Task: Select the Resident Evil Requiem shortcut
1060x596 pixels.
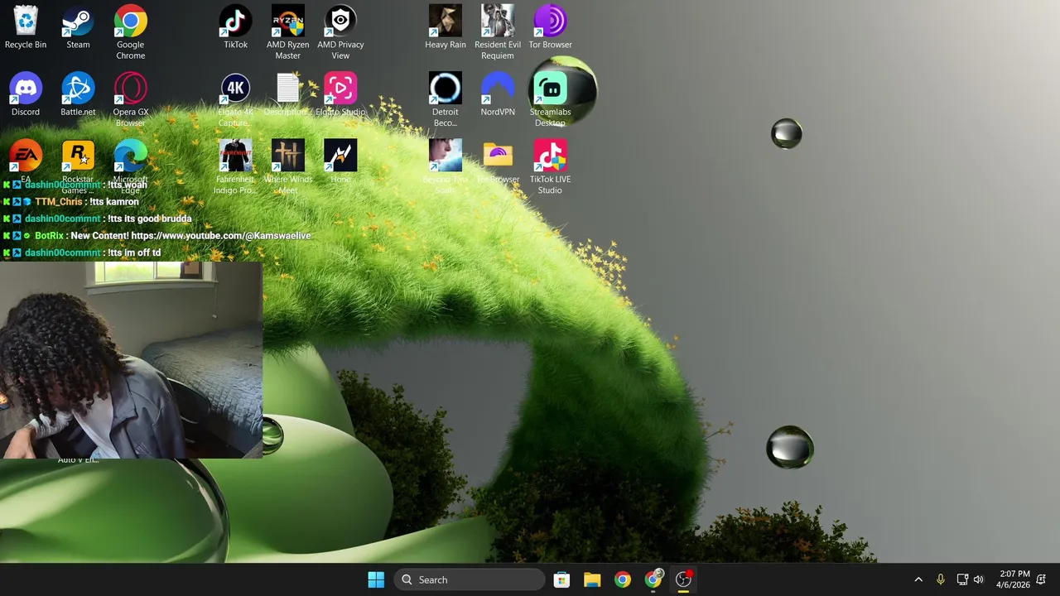Action: click(x=498, y=33)
